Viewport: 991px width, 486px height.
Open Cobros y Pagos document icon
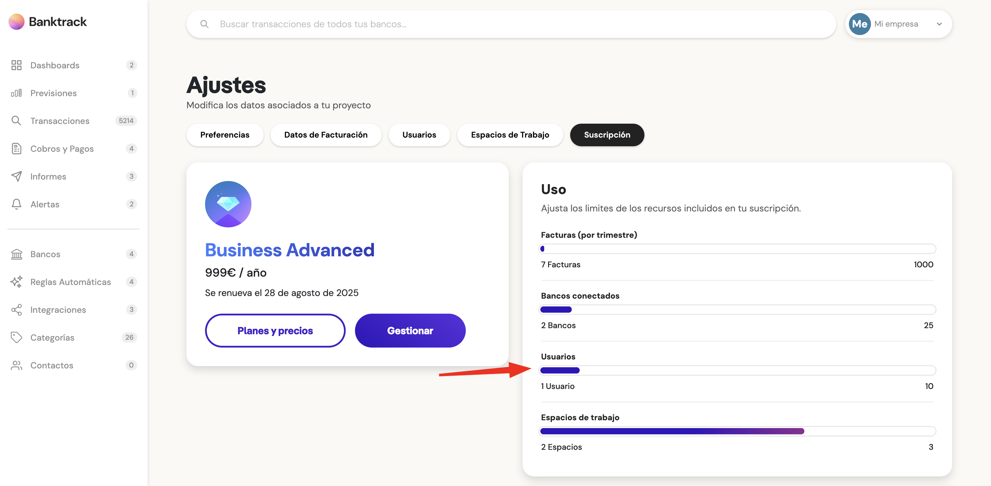tap(16, 149)
